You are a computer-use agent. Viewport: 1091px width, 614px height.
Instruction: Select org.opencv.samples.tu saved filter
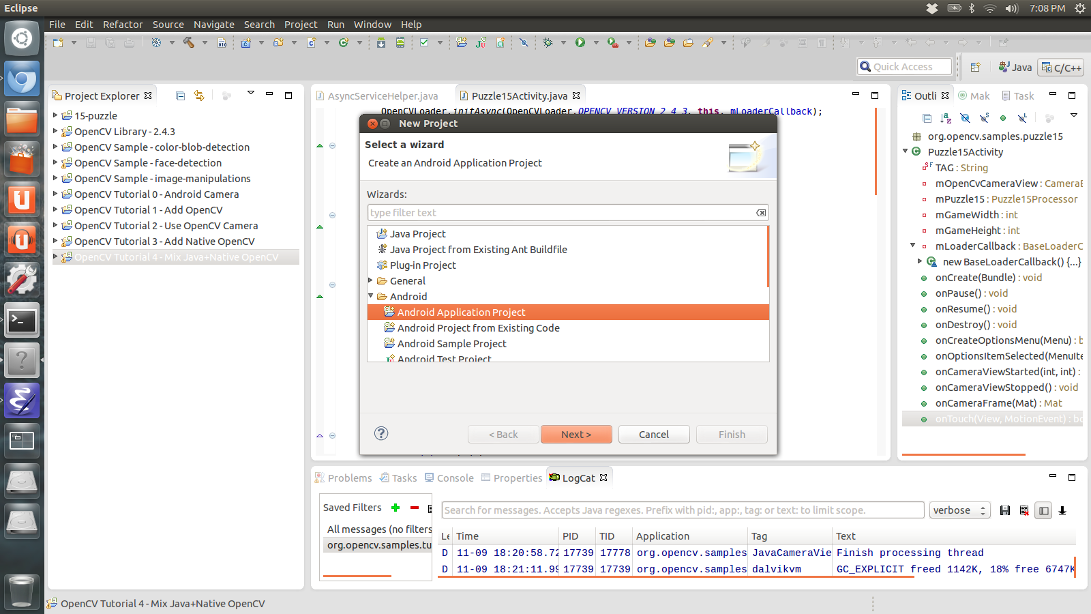[x=378, y=545]
